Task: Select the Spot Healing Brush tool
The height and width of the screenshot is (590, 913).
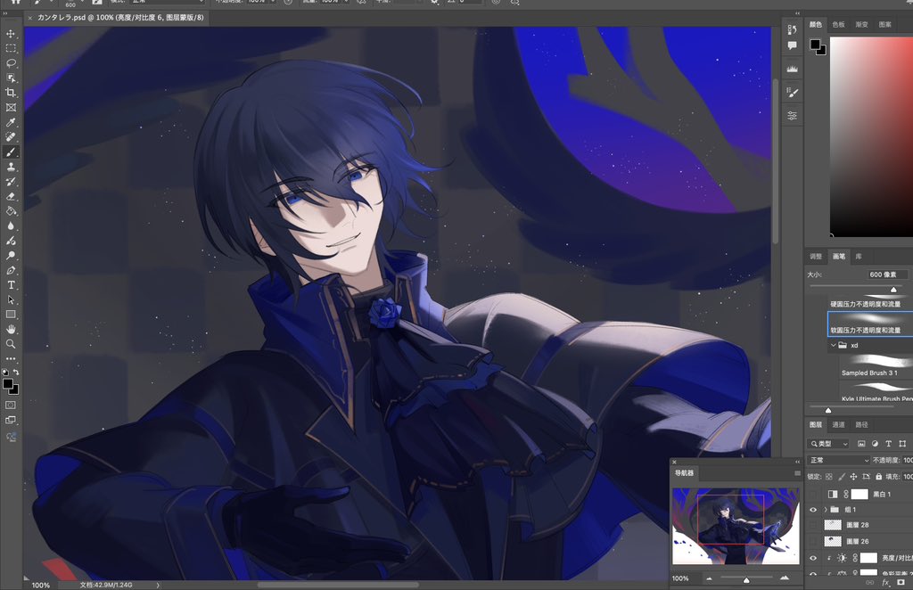Action: [x=11, y=137]
